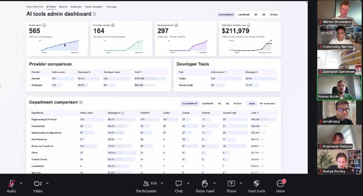Select All time in Department comparison filter
Viewport: 363px width, 196px height.
[237, 103]
